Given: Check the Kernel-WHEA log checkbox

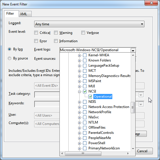Looking at the screenshot, I should (85, 55).
